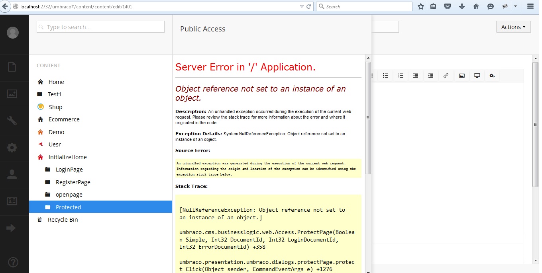Screen dimensions: 542x273
Task: Embed media using the monitor icon
Action: (477, 76)
